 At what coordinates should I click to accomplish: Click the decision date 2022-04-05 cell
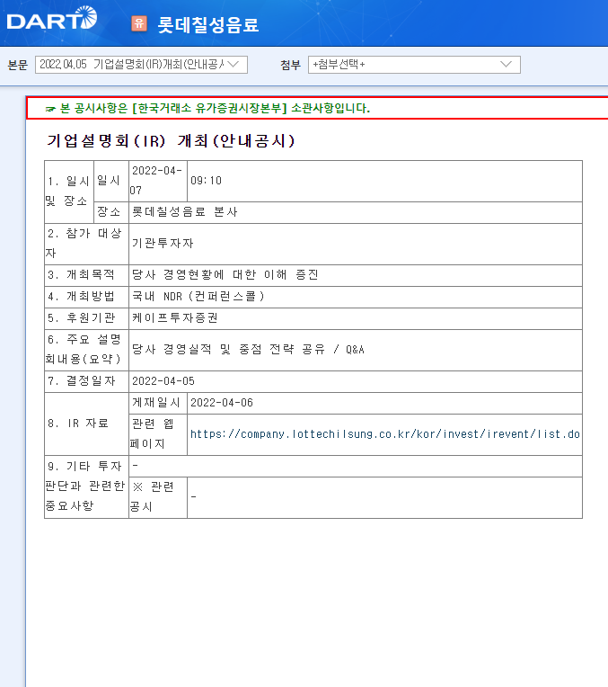point(356,381)
